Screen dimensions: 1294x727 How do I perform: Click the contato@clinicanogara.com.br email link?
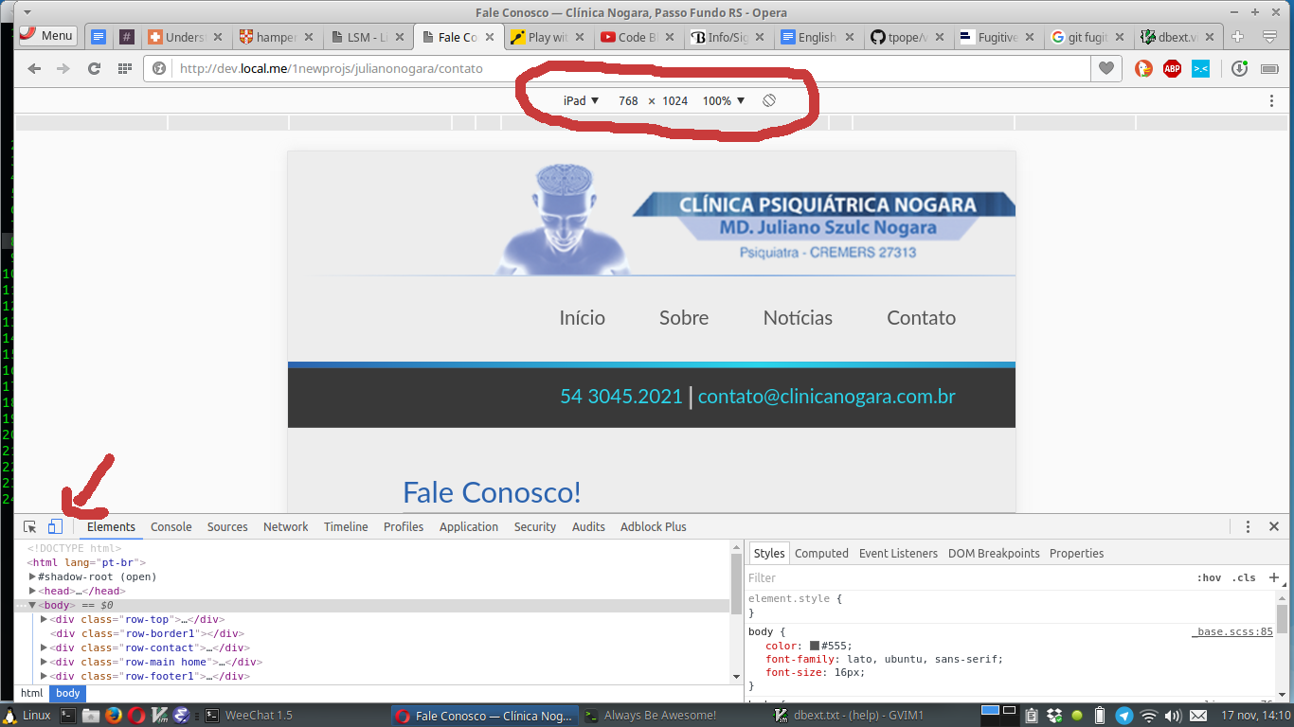827,397
